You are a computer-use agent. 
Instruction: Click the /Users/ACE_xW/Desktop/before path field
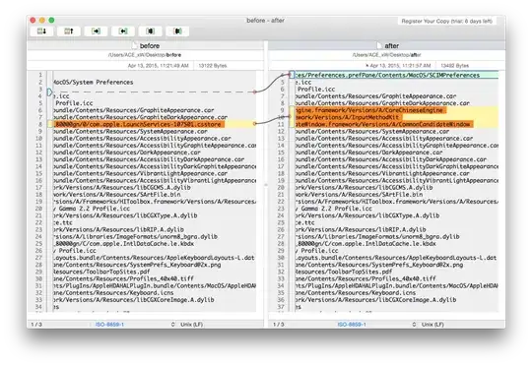coord(145,55)
